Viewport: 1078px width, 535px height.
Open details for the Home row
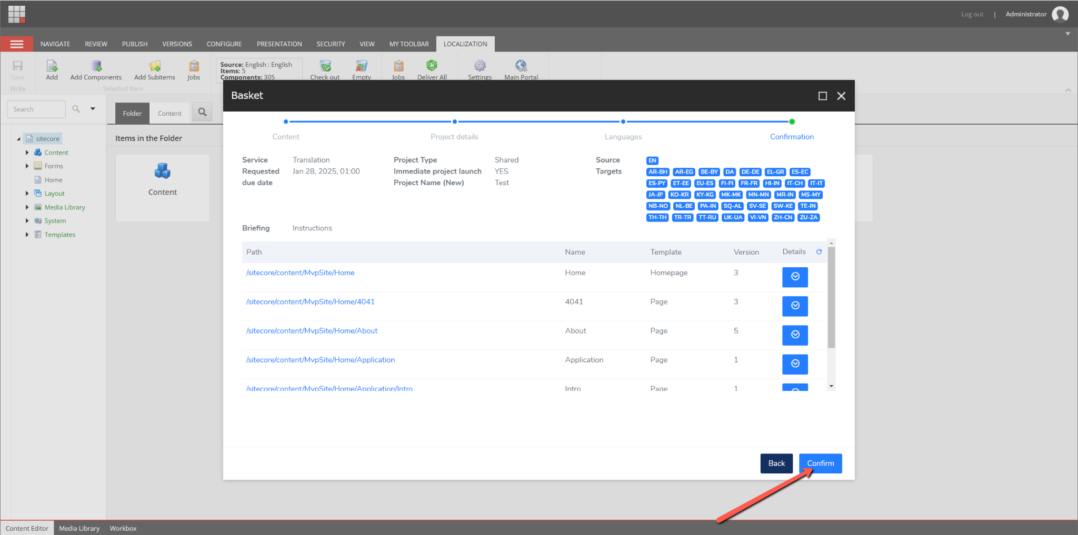pos(795,277)
